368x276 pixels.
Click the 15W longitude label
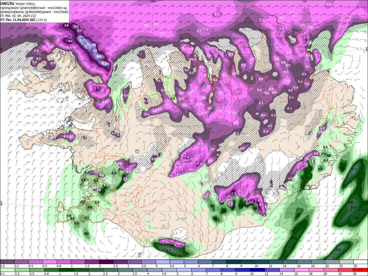[304, 1]
